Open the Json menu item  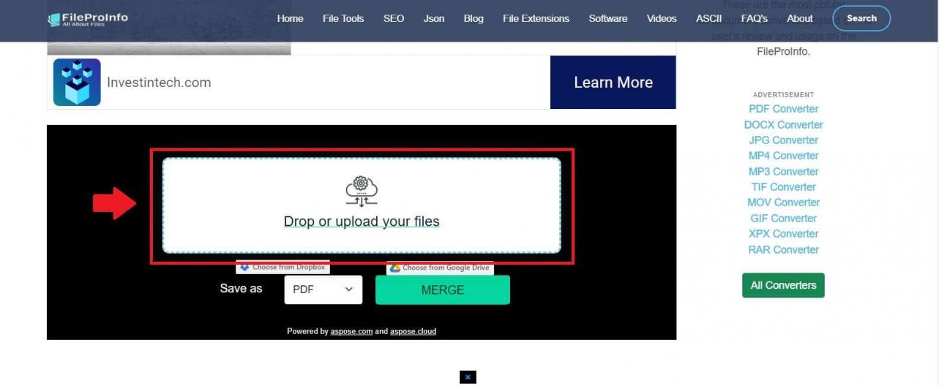coord(434,18)
